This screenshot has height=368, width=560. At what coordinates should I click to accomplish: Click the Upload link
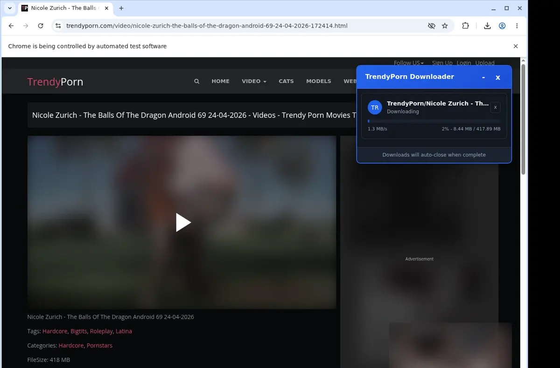pyautogui.click(x=485, y=63)
